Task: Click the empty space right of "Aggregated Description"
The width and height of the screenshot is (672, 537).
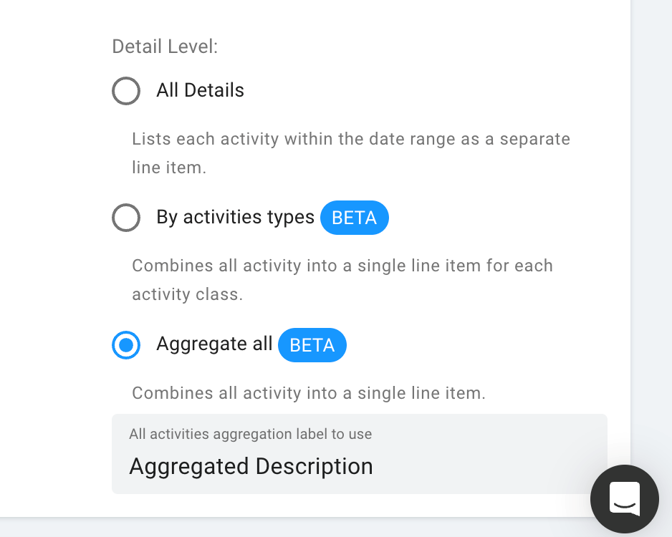Action: tap(480, 467)
